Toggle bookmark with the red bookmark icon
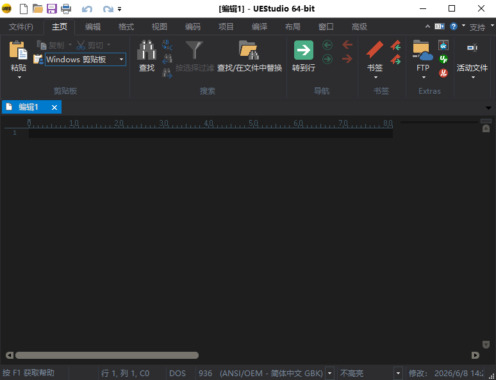 pyautogui.click(x=375, y=50)
